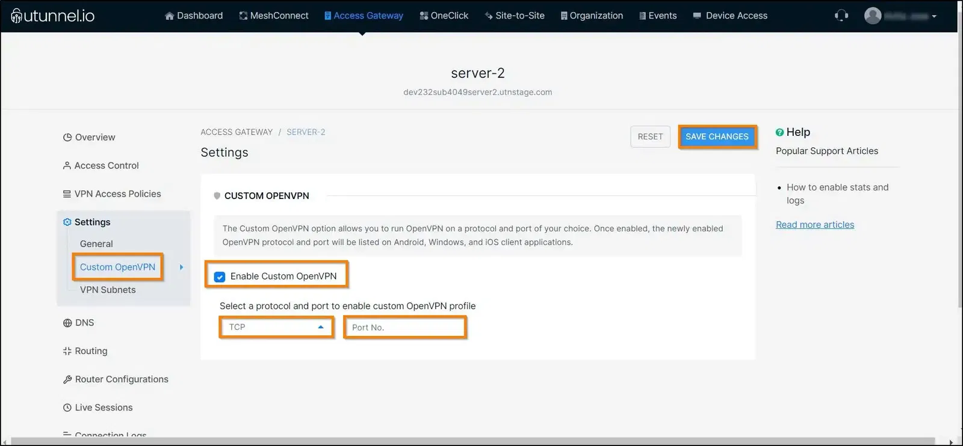Open the DNS sidebar item
The width and height of the screenshot is (963, 446).
79,323
